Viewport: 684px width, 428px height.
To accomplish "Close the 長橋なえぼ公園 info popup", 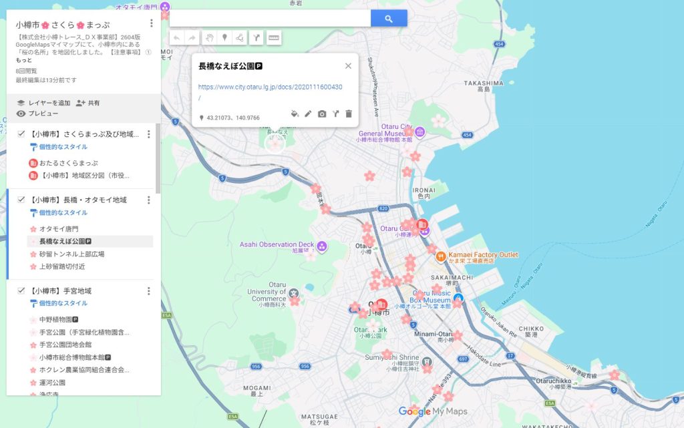I will click(348, 66).
